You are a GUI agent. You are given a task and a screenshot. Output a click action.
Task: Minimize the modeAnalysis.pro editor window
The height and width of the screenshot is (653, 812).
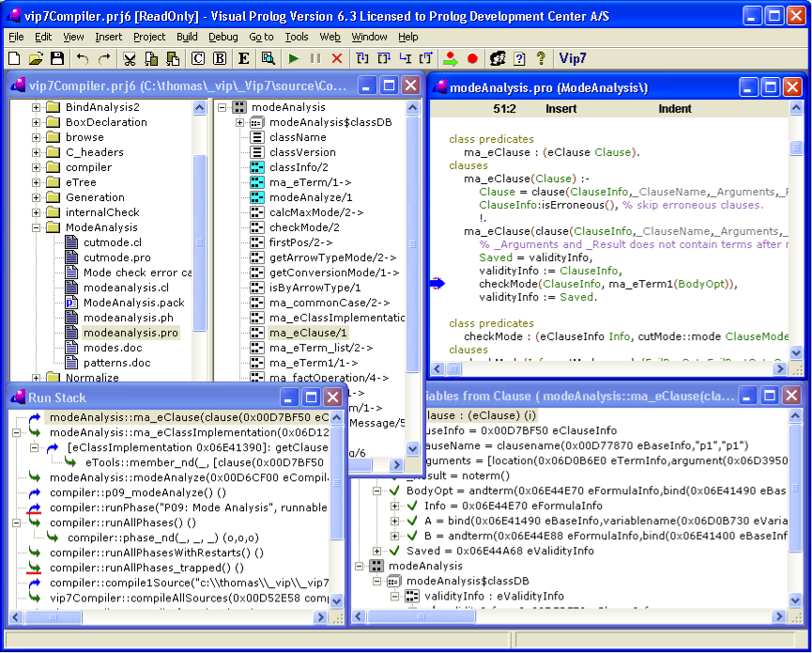pos(748,86)
